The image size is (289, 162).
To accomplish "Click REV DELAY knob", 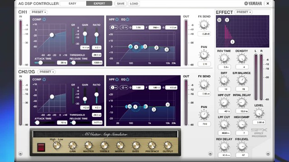I will click(224, 147).
